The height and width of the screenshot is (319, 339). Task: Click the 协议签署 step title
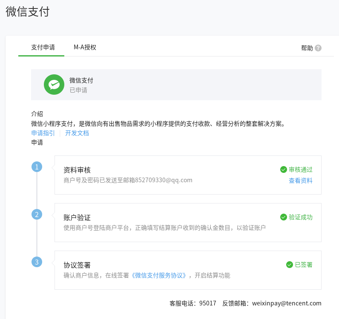click(x=77, y=265)
